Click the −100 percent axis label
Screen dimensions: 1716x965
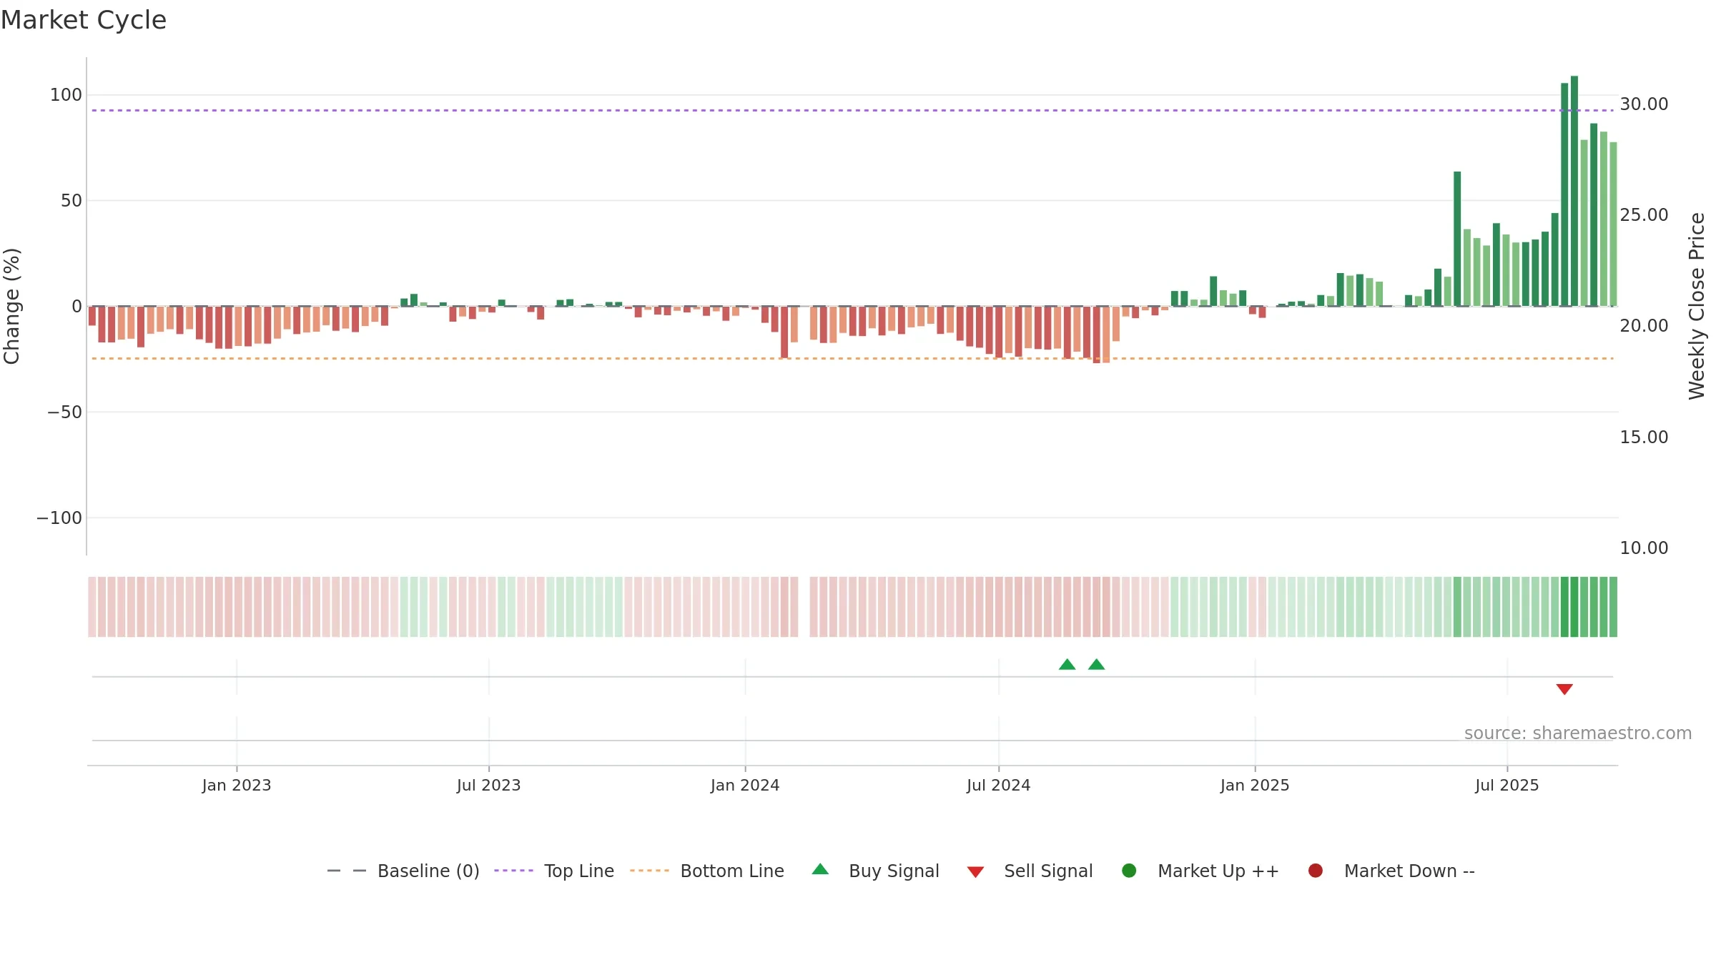point(59,518)
